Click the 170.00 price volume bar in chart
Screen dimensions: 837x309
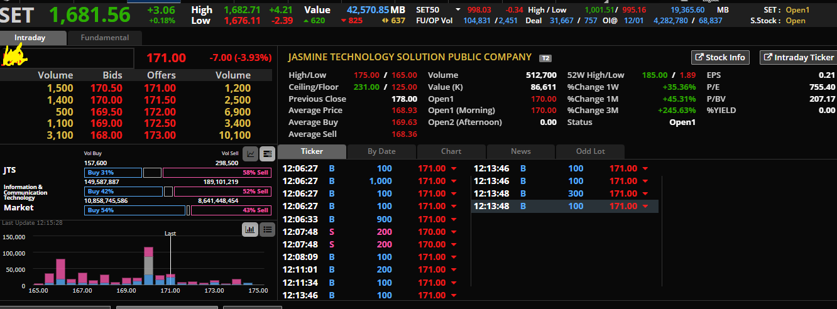(149, 266)
